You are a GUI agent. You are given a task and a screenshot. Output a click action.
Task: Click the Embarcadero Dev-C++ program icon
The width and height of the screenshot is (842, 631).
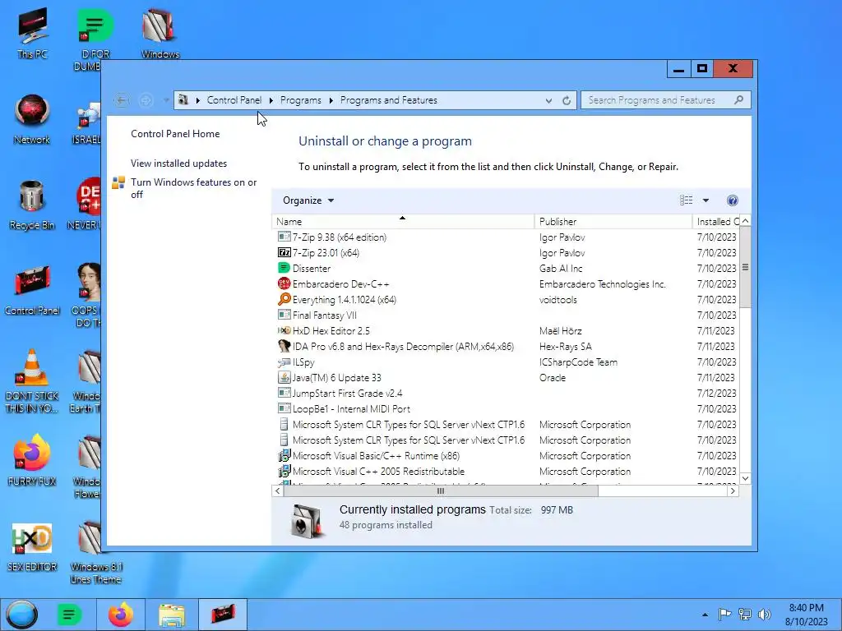[284, 283]
